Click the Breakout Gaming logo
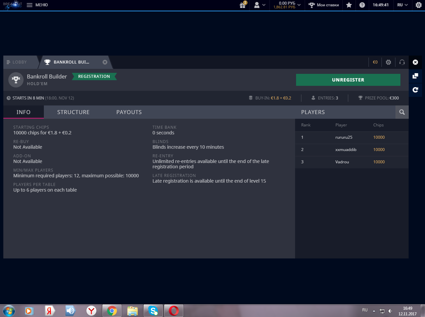Viewport: 425px width, 317px height. [x=12, y=5]
